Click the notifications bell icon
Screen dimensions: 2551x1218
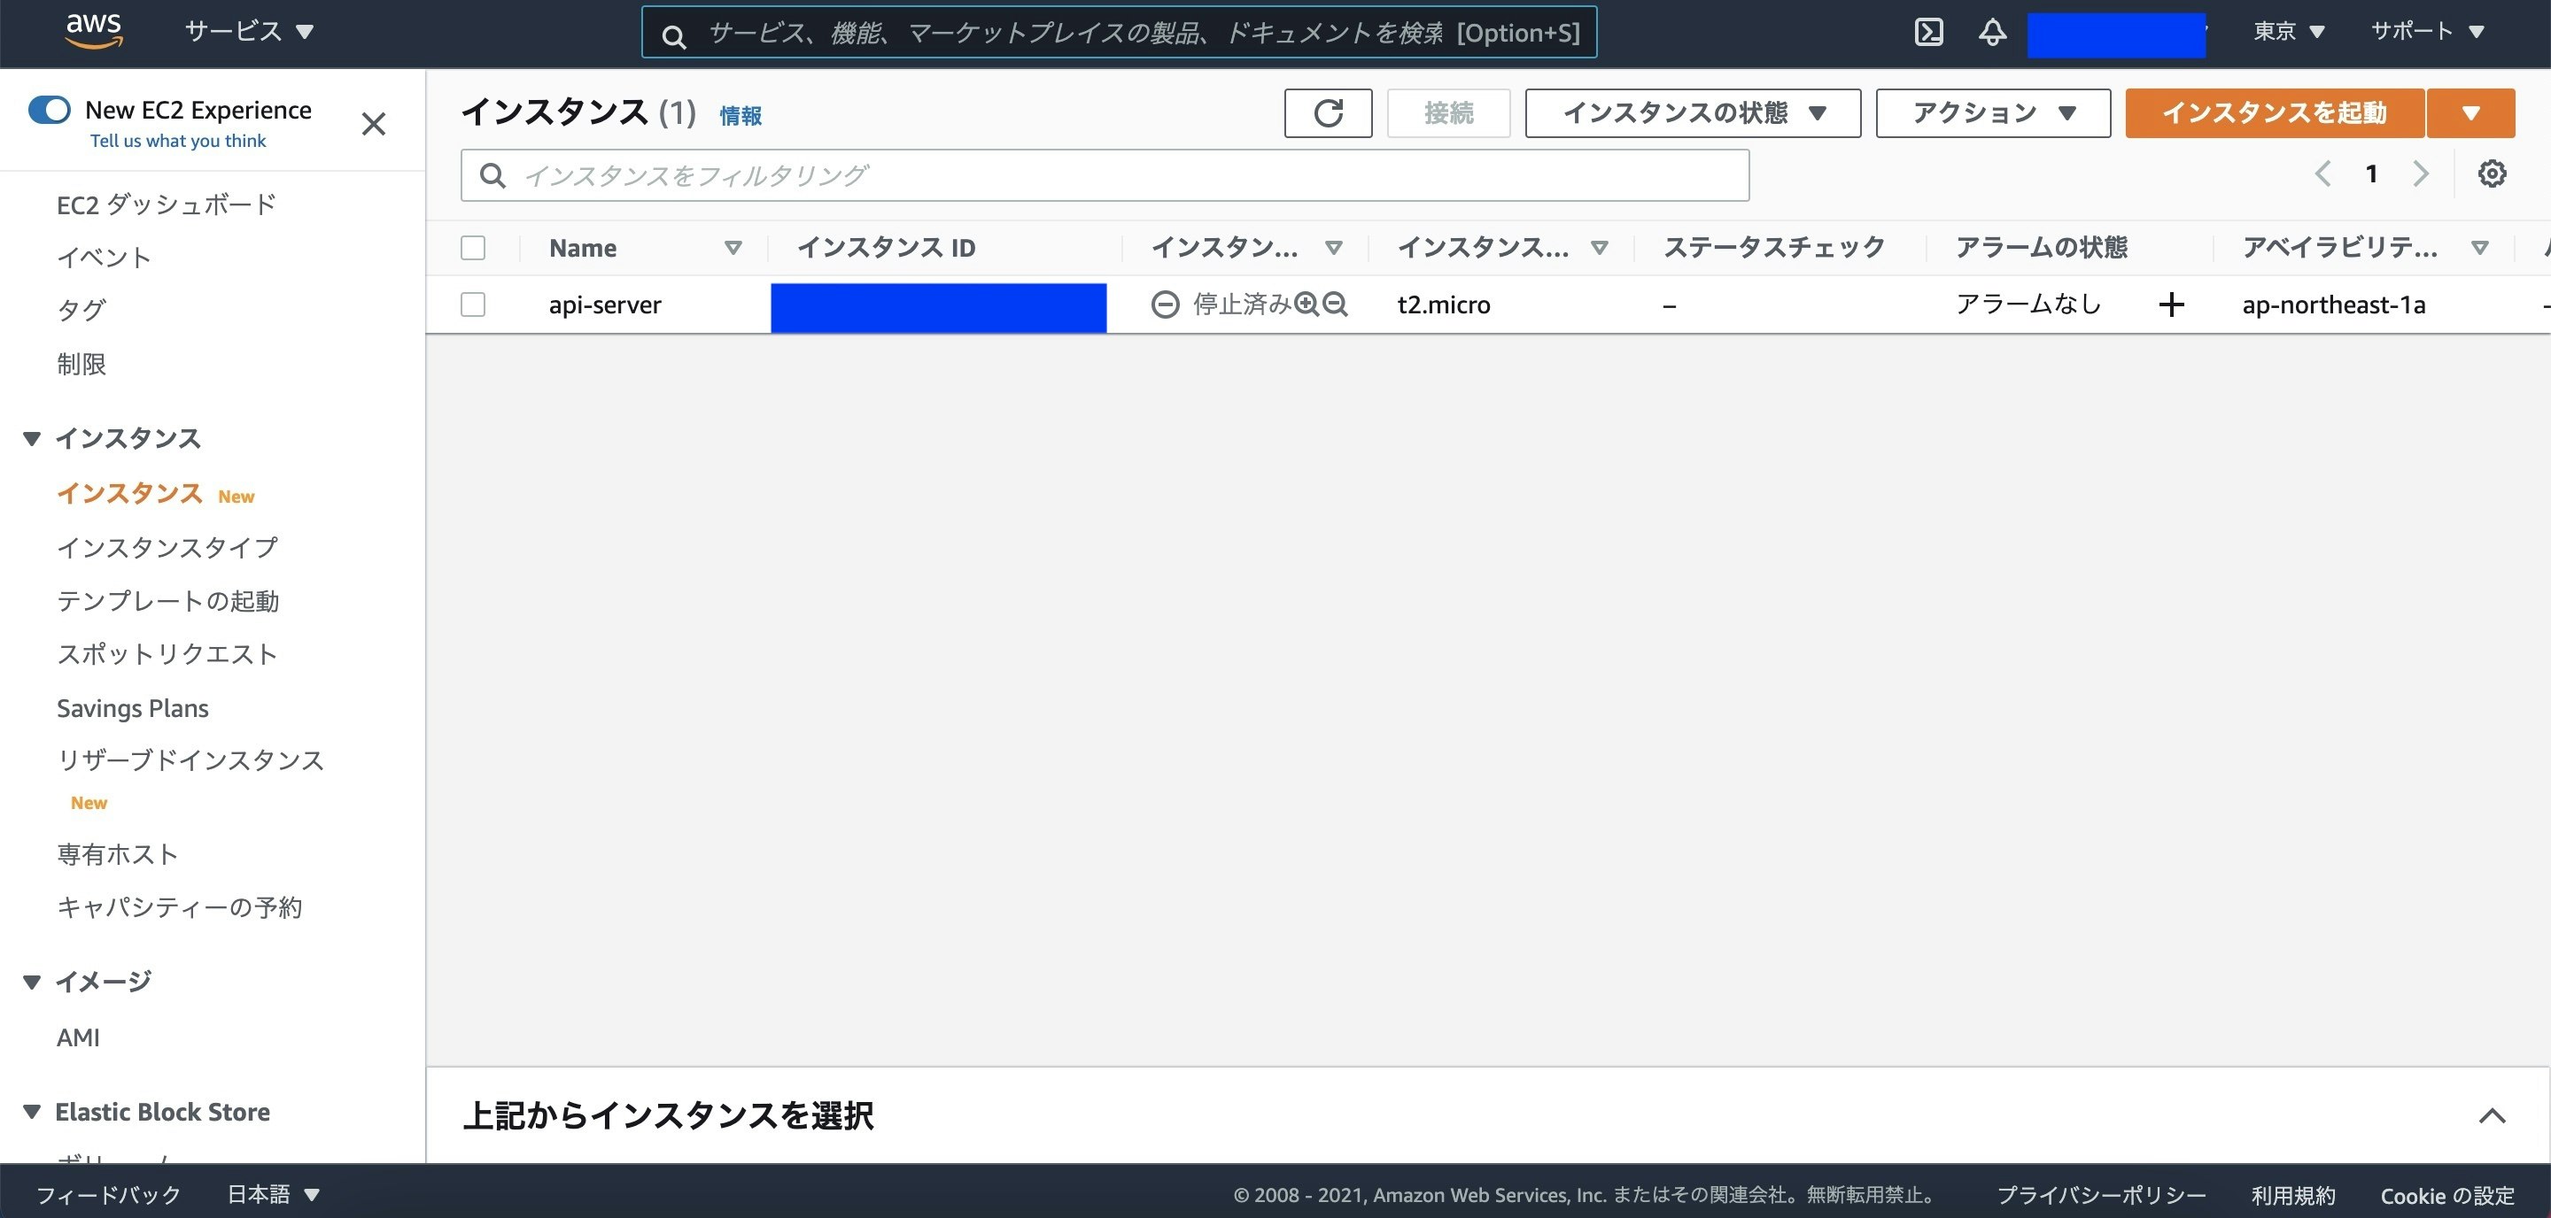pyautogui.click(x=1992, y=32)
